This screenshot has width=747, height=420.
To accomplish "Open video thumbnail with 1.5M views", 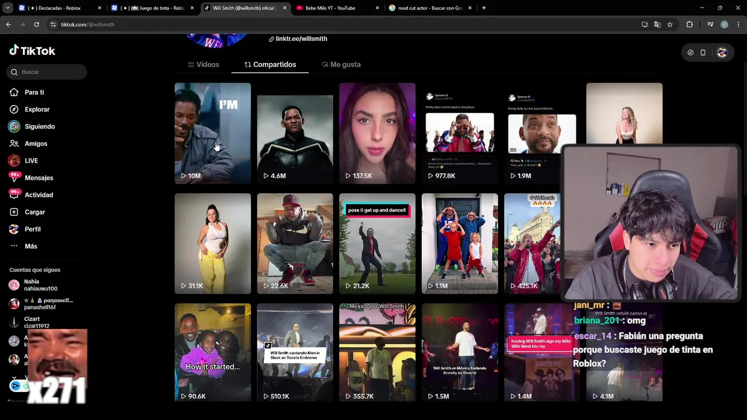I will 459,352.
